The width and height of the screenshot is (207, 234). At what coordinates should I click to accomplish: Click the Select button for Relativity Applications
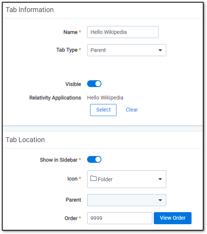coord(103,110)
